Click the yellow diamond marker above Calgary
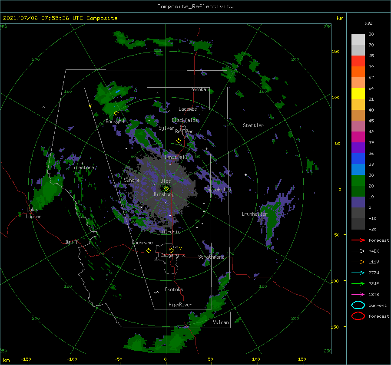The image size is (391, 365). pyautogui.click(x=172, y=250)
